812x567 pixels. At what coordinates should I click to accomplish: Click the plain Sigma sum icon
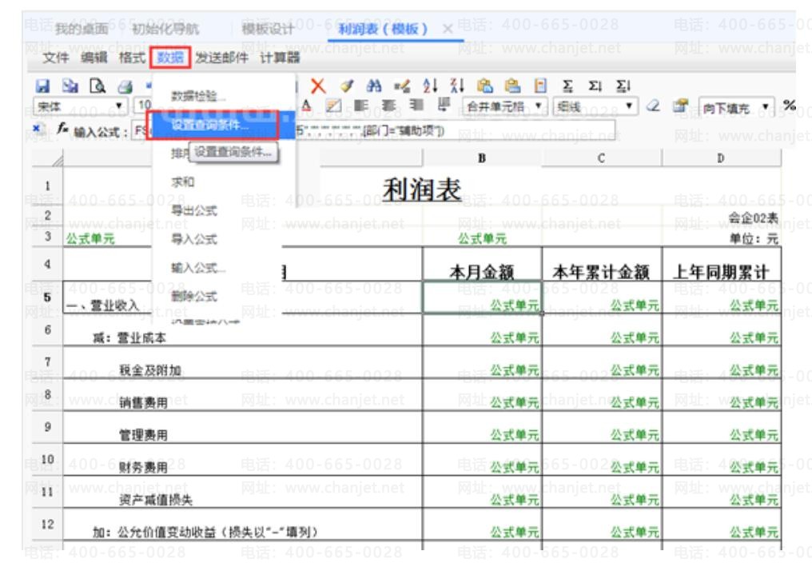(567, 86)
